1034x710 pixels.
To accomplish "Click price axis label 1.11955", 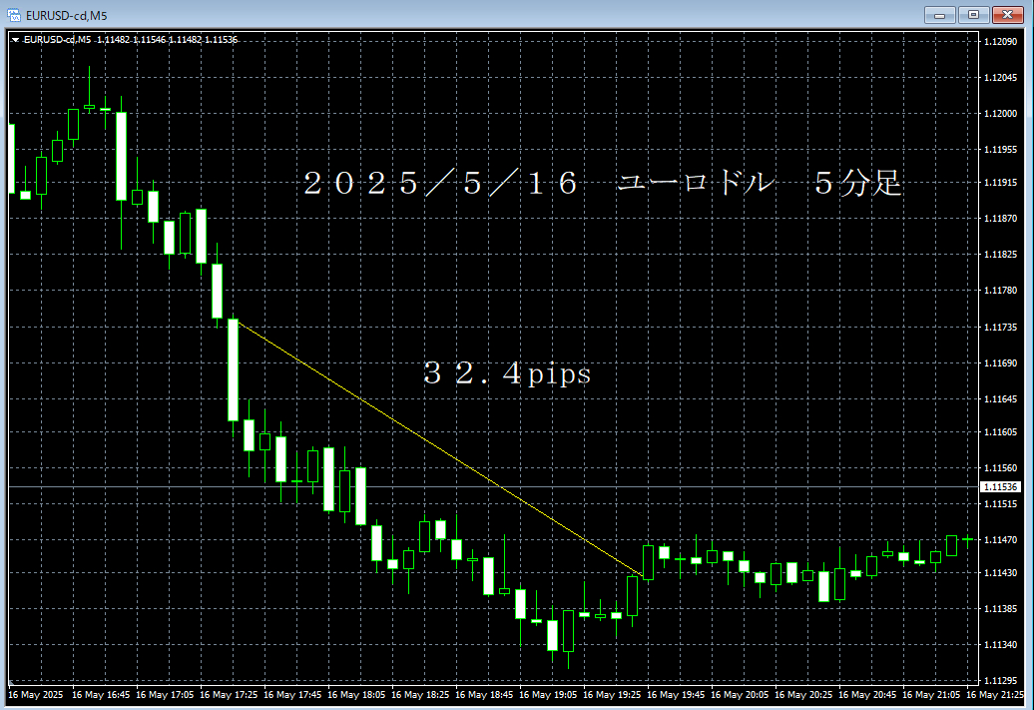I will click(1000, 150).
